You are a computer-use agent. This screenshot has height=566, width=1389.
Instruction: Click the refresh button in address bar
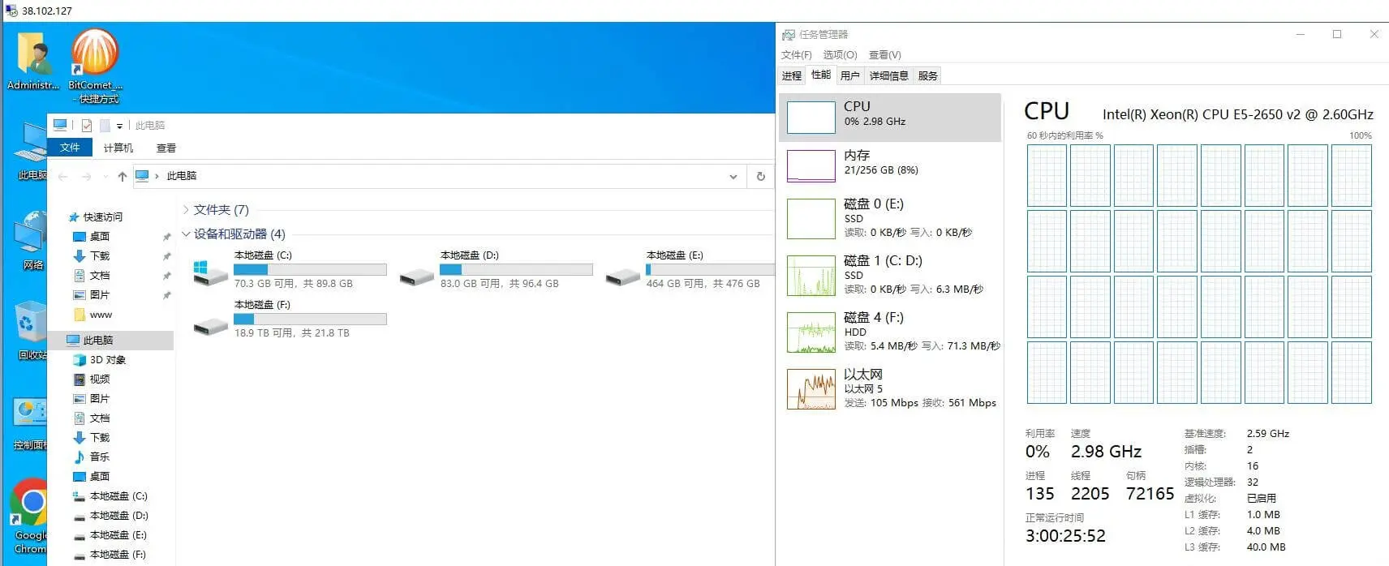760,176
